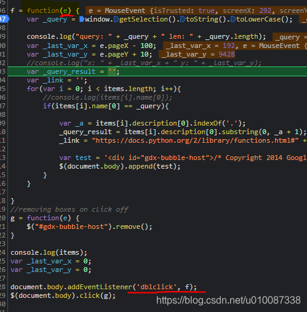Click the step marker before toString
The height and width of the screenshot is (312, 307).
click(183, 19)
